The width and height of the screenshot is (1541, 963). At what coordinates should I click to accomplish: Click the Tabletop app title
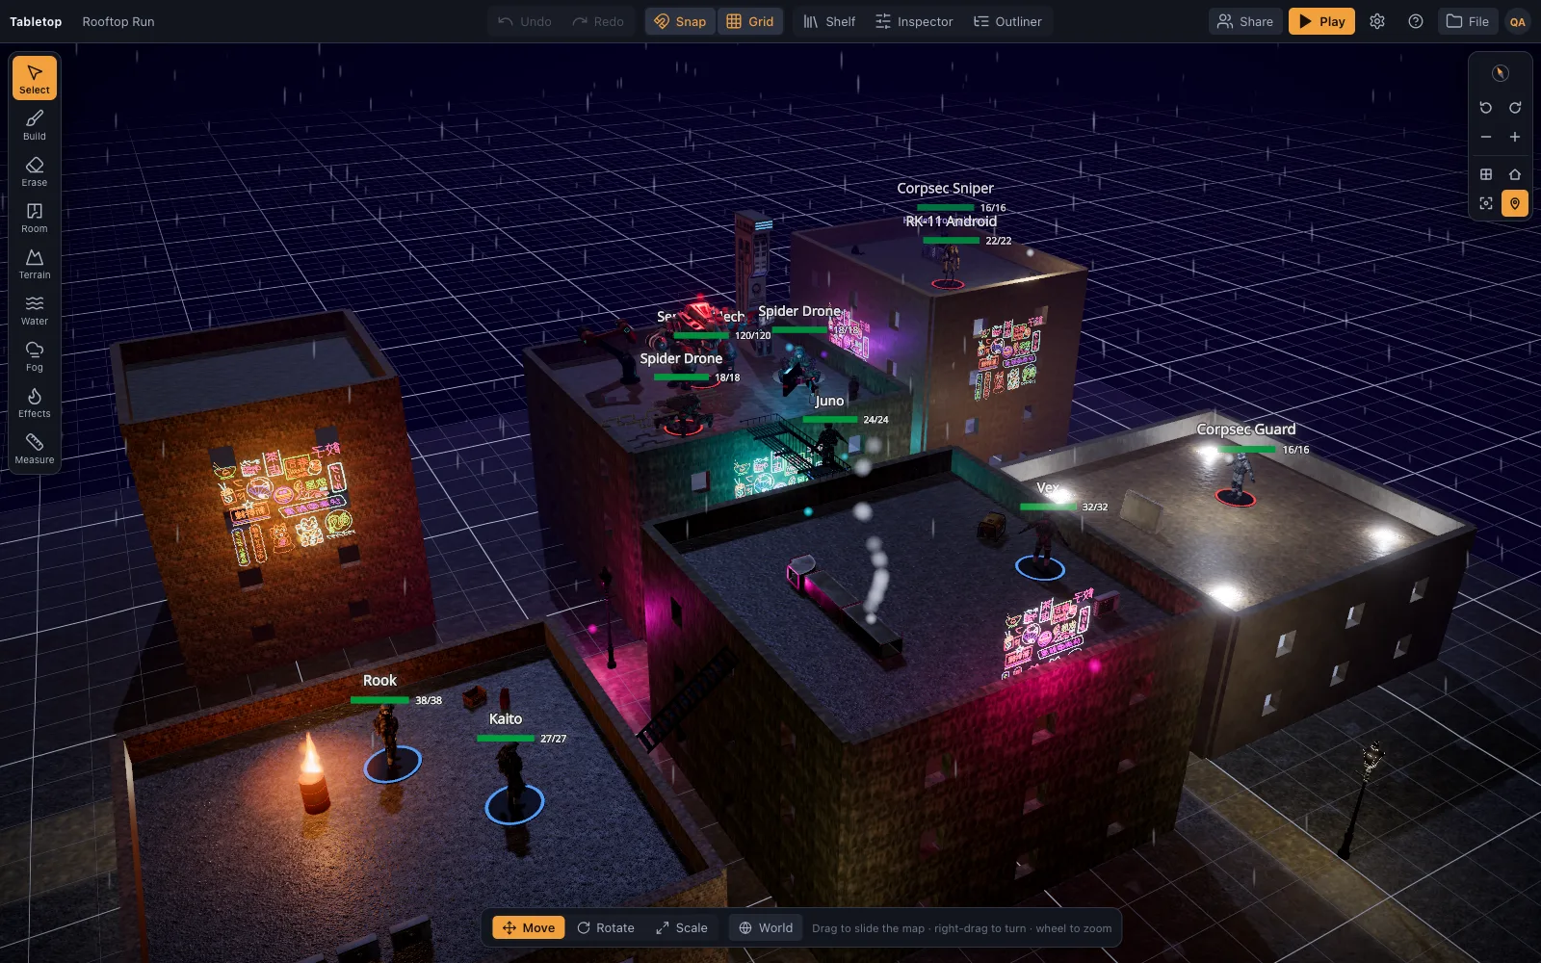click(x=36, y=21)
